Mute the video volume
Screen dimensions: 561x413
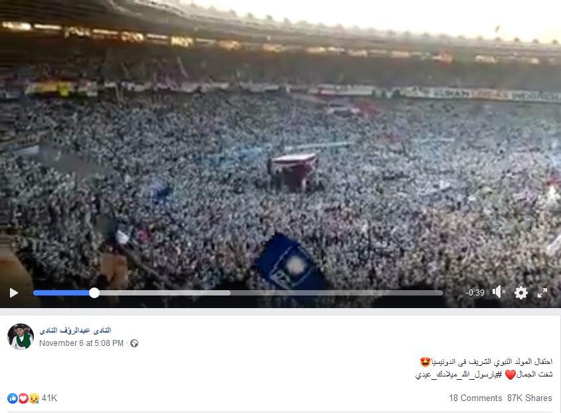pyautogui.click(x=499, y=292)
